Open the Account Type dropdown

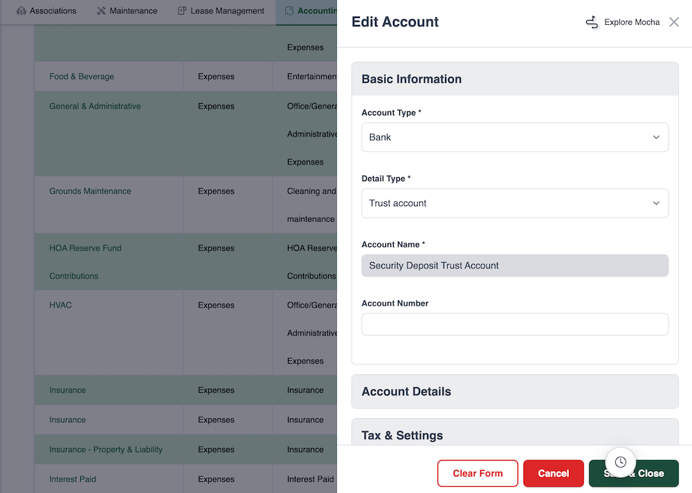point(515,137)
